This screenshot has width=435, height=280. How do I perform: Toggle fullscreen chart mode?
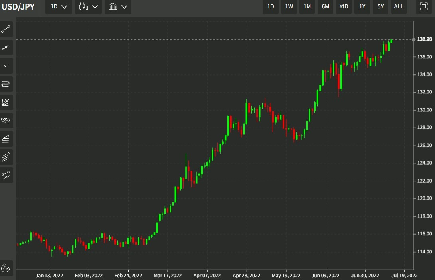pos(423,7)
